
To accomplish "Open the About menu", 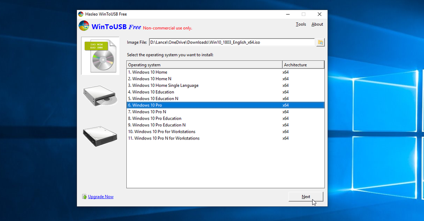I will pyautogui.click(x=317, y=25).
